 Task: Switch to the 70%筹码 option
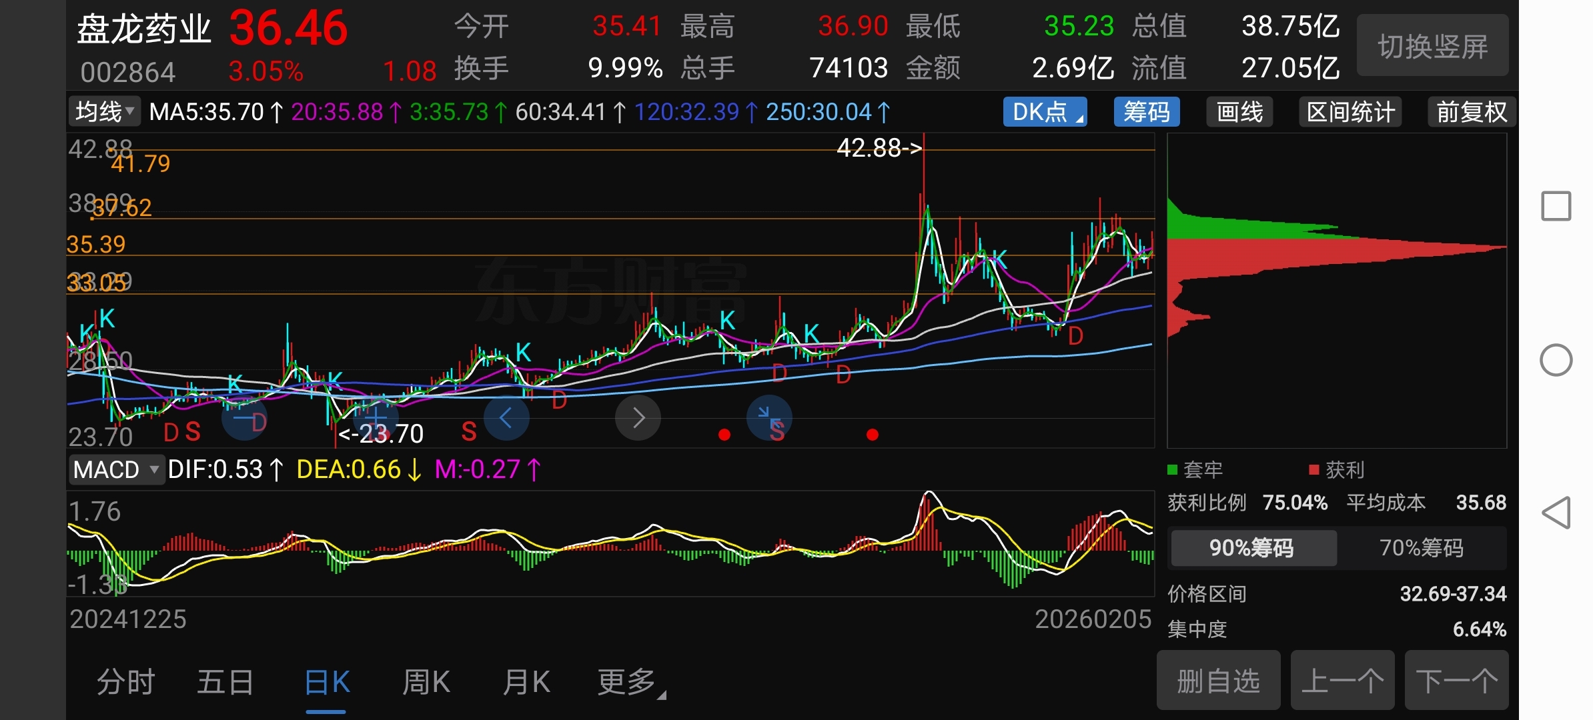(x=1421, y=548)
